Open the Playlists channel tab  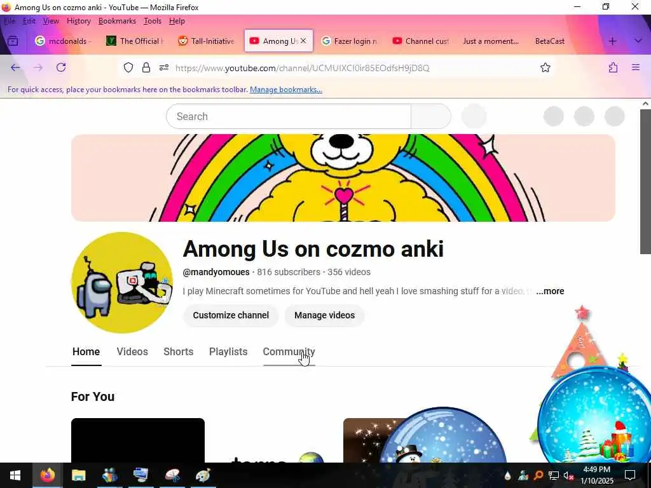click(x=228, y=352)
